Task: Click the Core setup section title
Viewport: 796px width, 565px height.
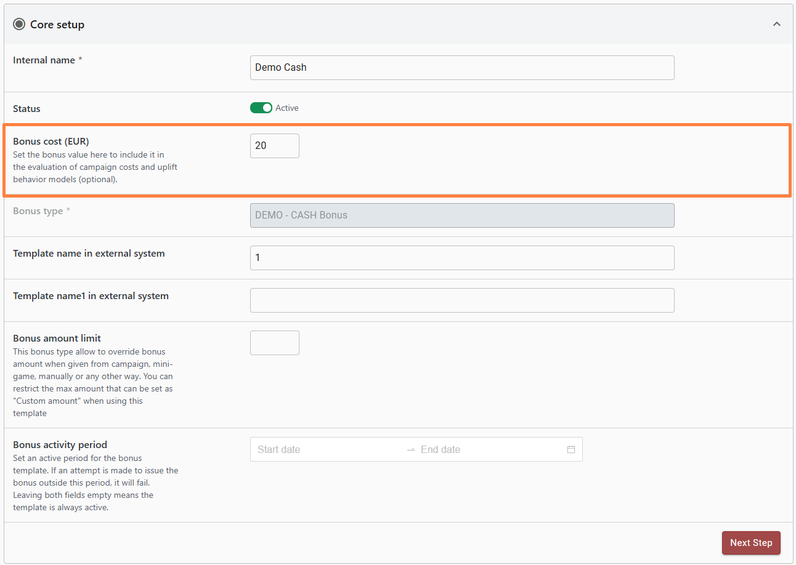Action: coord(57,25)
